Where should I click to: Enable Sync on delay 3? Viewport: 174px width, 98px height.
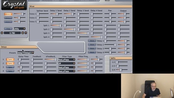click(10, 67)
